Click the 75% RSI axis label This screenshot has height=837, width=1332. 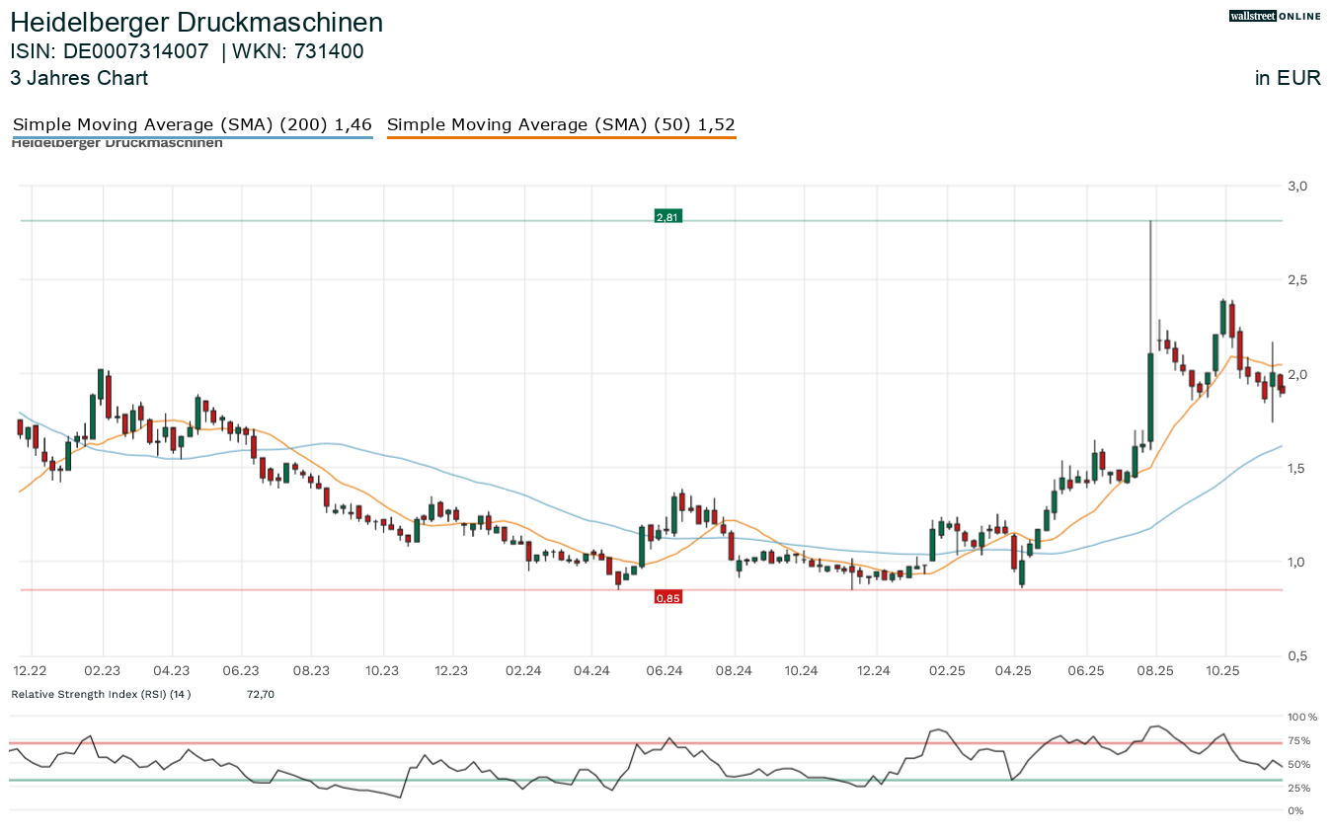1297,740
